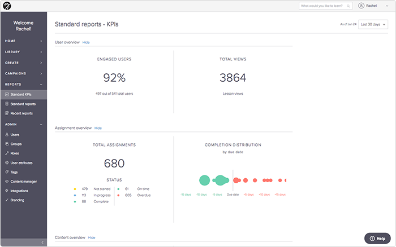Click the Tags icon in sidebar
396x247 pixels.
point(7,172)
